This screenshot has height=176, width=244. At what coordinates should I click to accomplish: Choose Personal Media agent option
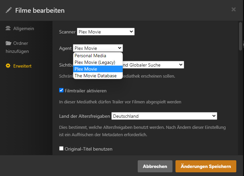[98, 56]
